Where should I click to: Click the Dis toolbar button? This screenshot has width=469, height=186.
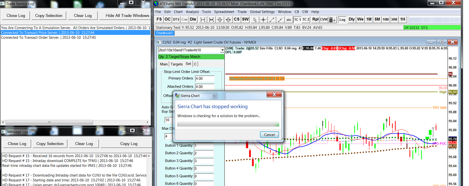(x=193, y=19)
